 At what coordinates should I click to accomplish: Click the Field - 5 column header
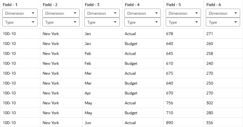point(174,5)
